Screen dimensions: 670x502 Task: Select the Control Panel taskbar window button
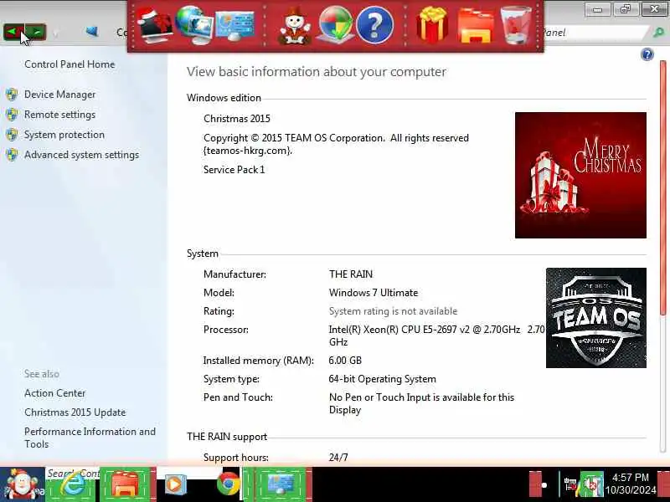click(x=281, y=484)
